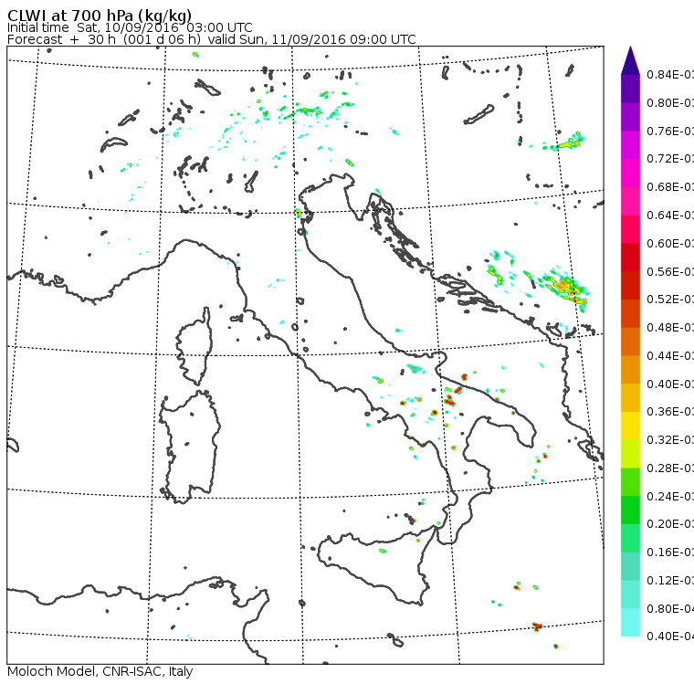
Task: Select the 0.40E-03 label beside the orange swatches
Action: [670, 384]
